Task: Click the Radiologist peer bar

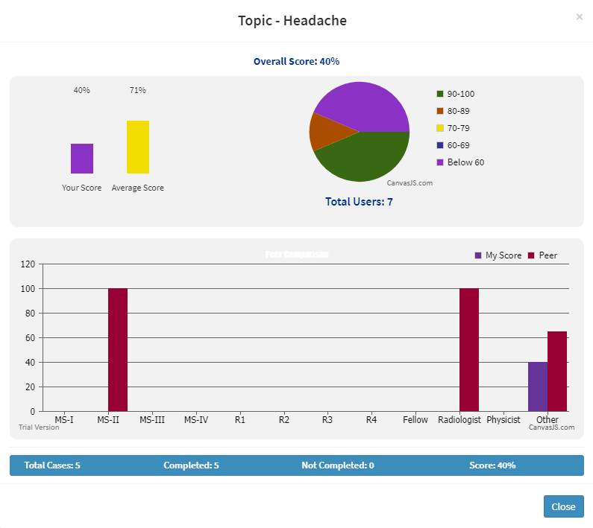Action: (468, 350)
